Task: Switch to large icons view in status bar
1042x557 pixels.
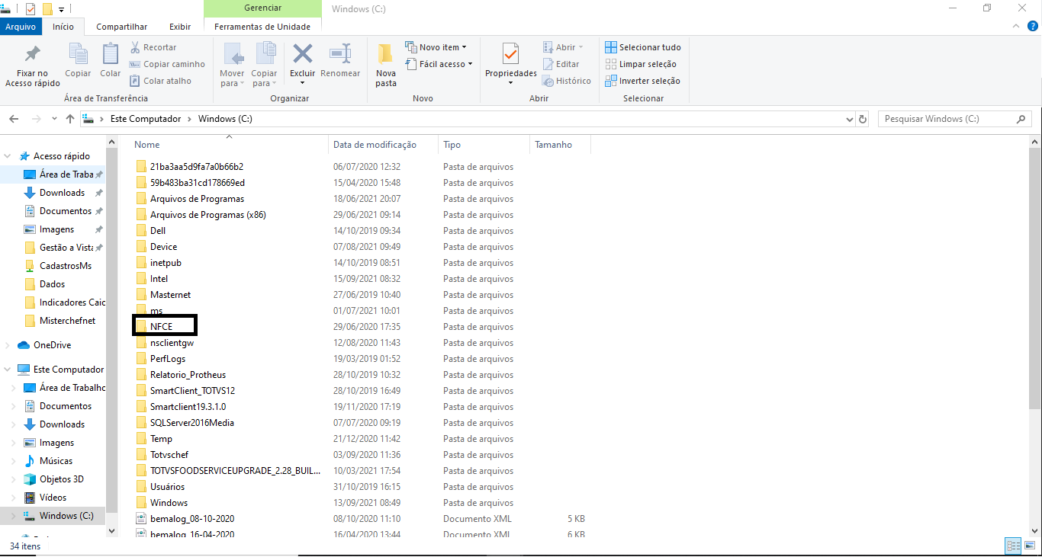Action: (1030, 546)
